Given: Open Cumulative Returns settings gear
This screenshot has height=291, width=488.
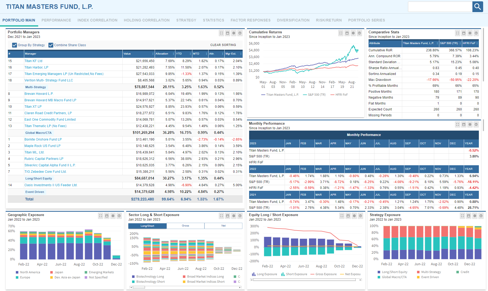Looking at the screenshot, I should click(353, 33).
